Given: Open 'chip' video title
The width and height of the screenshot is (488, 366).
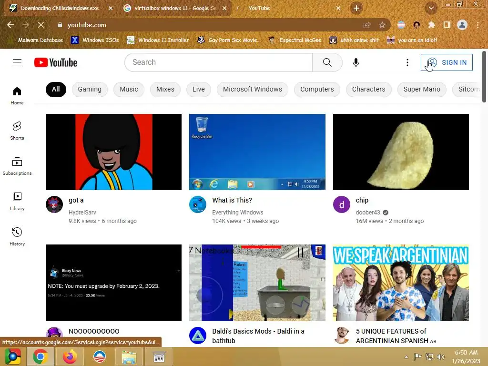Looking at the screenshot, I should click(362, 200).
